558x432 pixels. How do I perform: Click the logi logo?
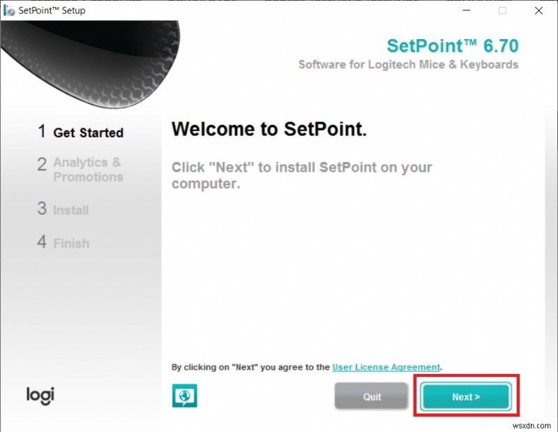click(x=40, y=394)
